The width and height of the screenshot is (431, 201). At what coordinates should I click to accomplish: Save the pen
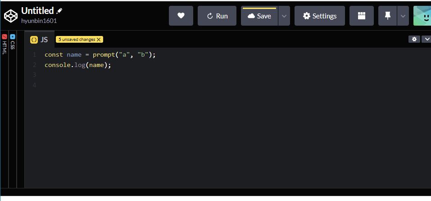coord(259,16)
